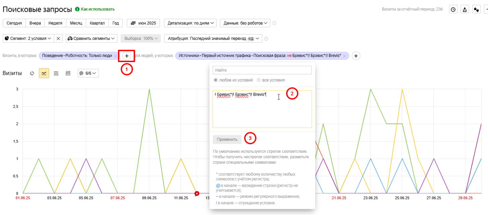The height and width of the screenshot is (215, 488).
Task: Click the green info icon near Как использовать
Action: point(77,9)
